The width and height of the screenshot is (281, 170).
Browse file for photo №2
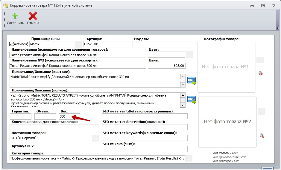[261, 112]
